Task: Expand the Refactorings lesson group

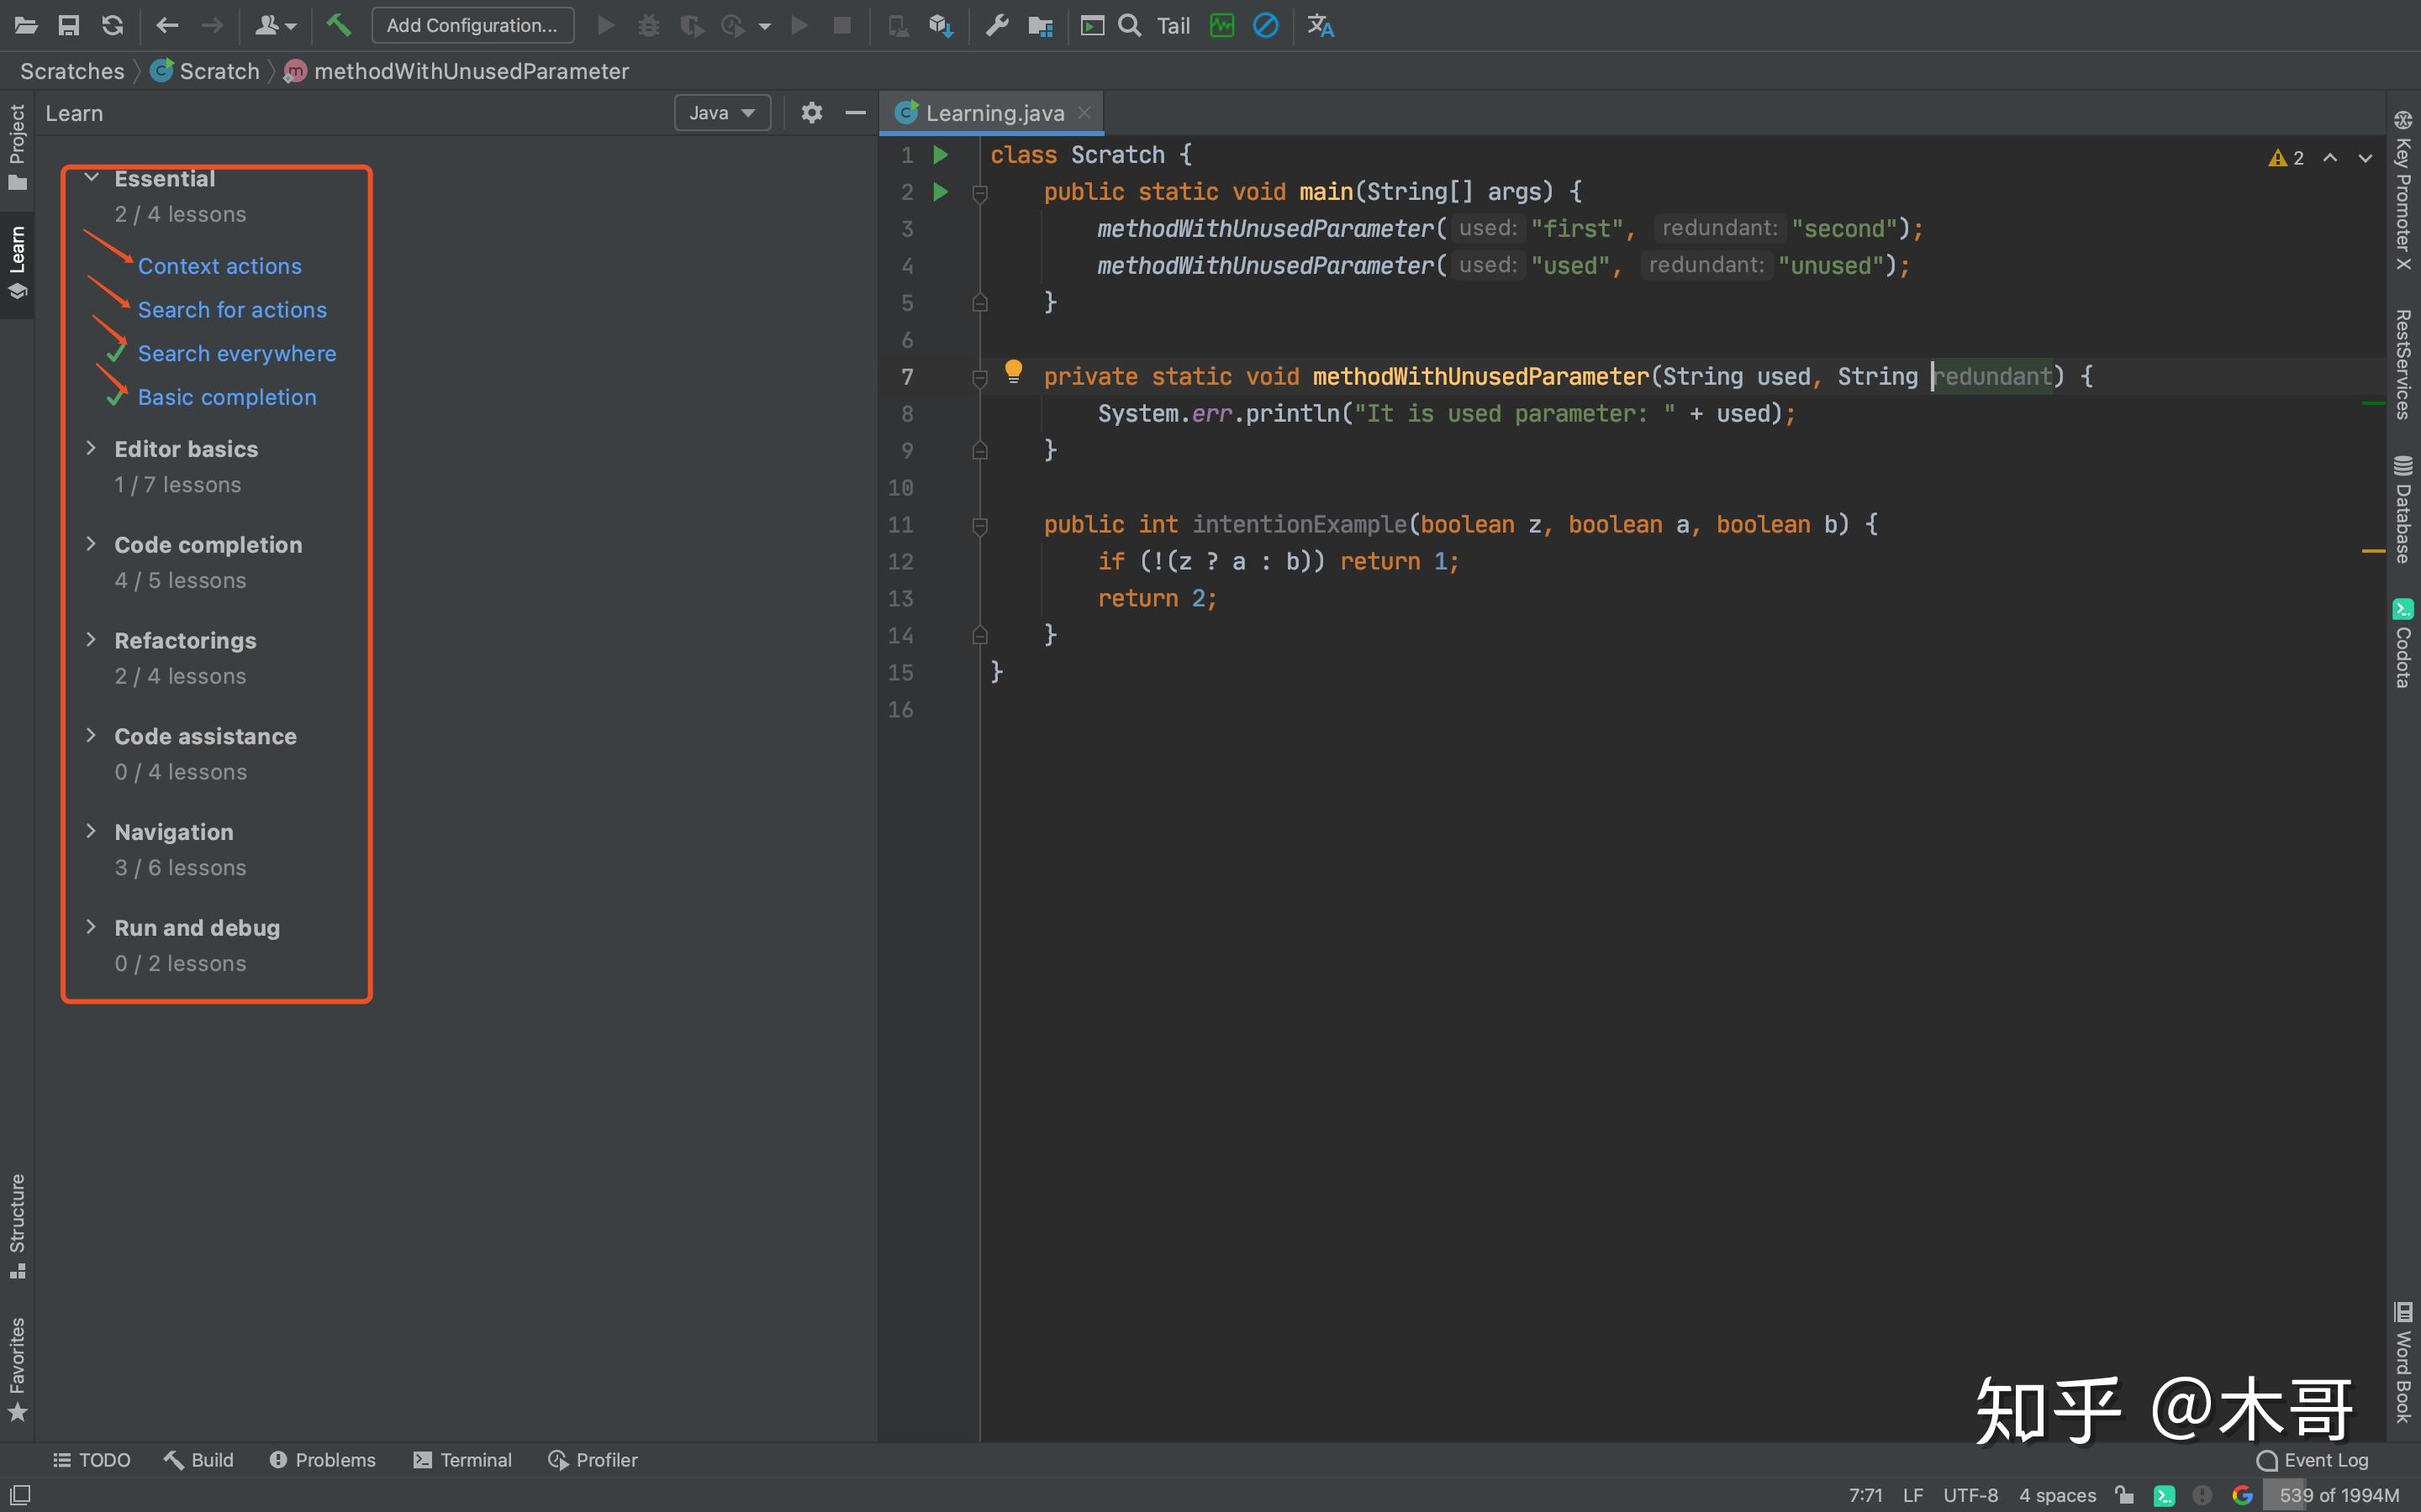Action: (x=92, y=640)
